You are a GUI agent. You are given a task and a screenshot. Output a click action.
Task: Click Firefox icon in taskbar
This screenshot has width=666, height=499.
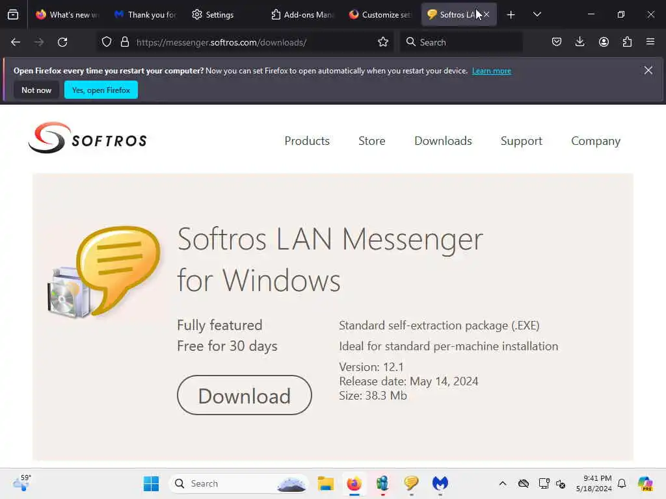[354, 483]
